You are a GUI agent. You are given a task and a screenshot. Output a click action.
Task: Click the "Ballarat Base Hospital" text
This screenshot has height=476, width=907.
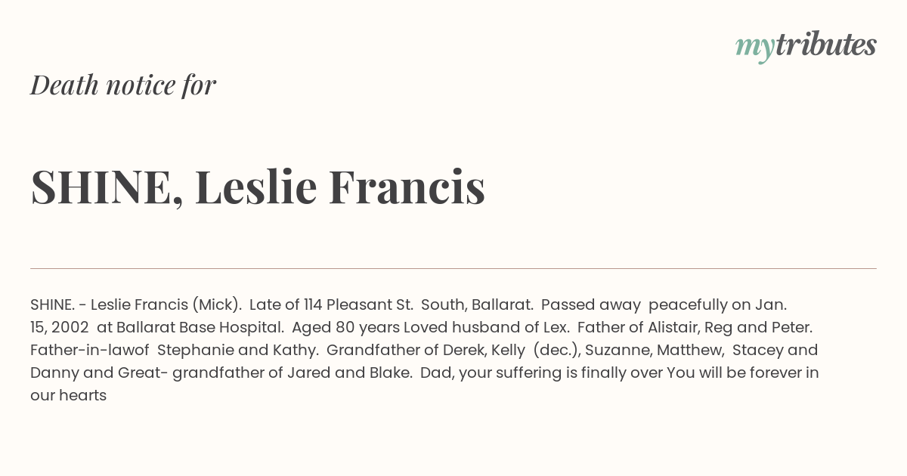200,327
